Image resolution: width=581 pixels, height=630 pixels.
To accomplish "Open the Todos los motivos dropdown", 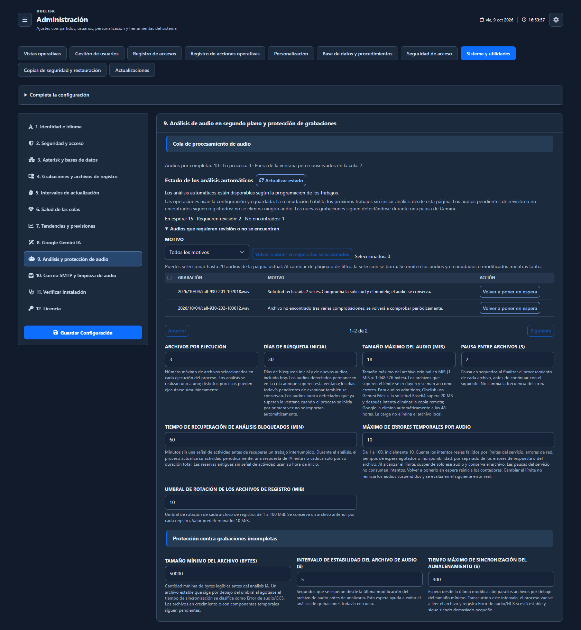I will click(x=207, y=252).
